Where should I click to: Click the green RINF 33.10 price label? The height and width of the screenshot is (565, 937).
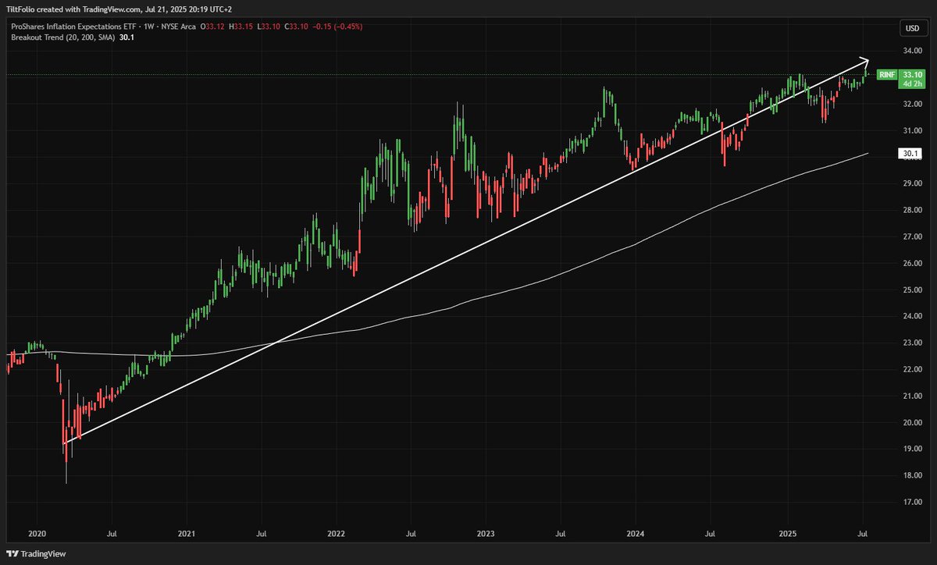901,78
